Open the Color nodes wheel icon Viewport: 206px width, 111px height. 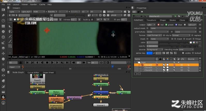[x=3, y=32]
